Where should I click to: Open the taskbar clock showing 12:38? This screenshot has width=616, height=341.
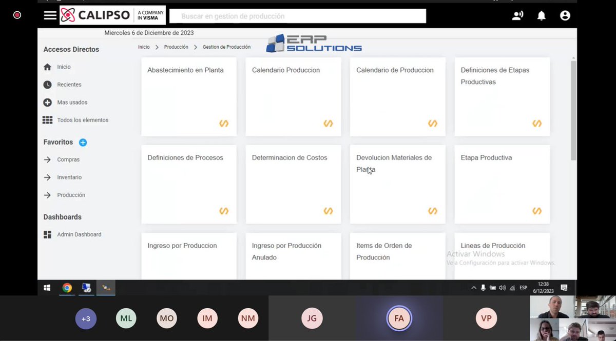click(x=542, y=287)
